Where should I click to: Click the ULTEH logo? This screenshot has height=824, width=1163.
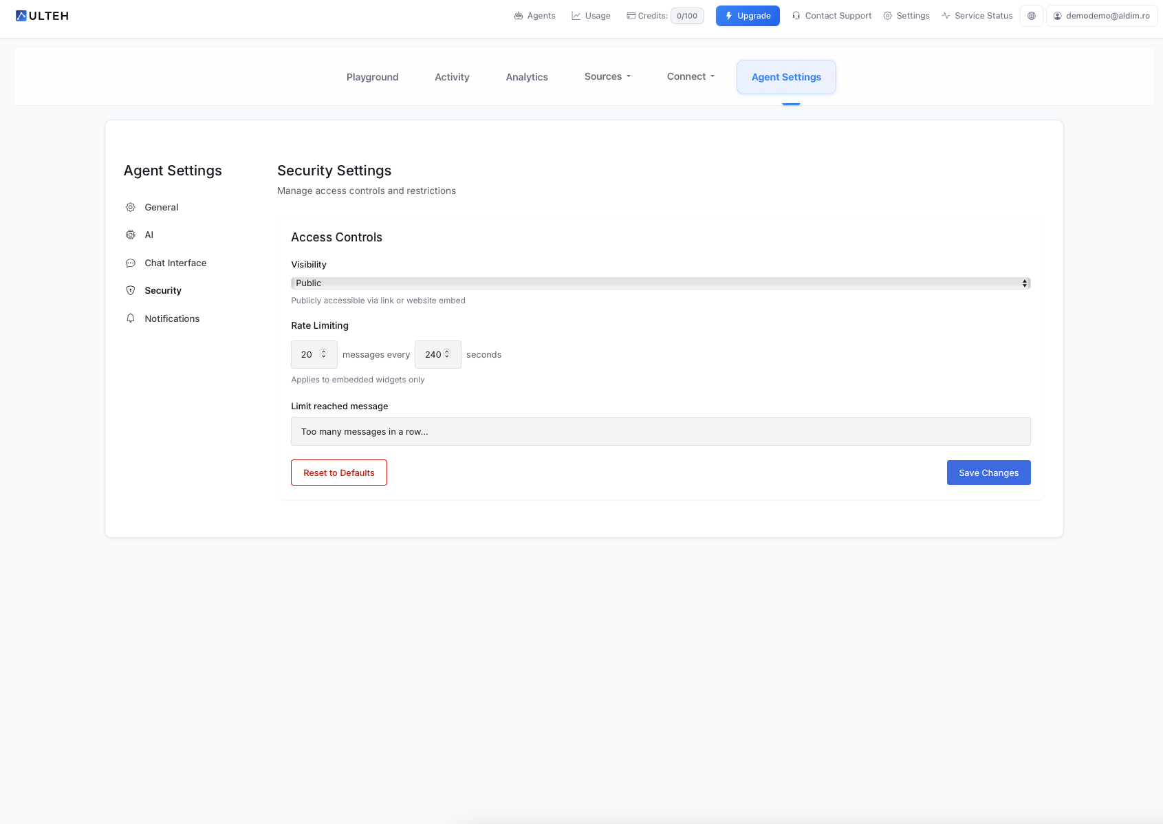(x=42, y=15)
